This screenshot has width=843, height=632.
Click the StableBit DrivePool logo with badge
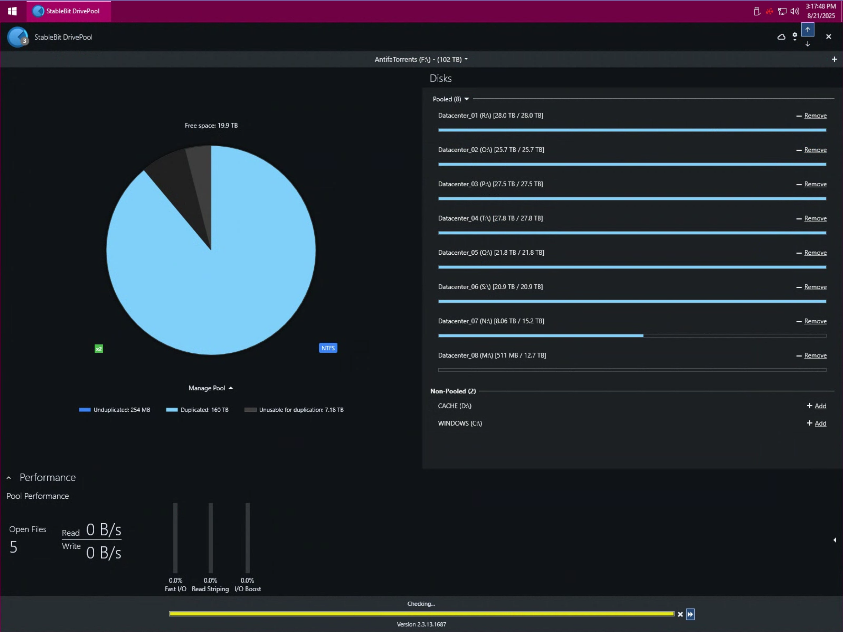[x=18, y=37]
